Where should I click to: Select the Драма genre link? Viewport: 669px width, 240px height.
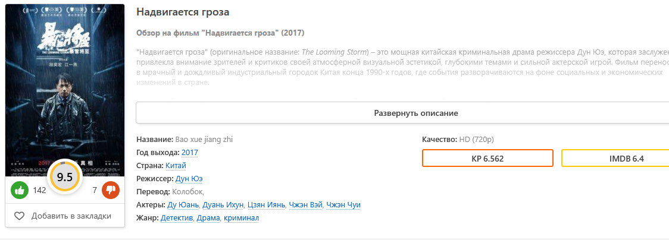pyautogui.click(x=208, y=218)
